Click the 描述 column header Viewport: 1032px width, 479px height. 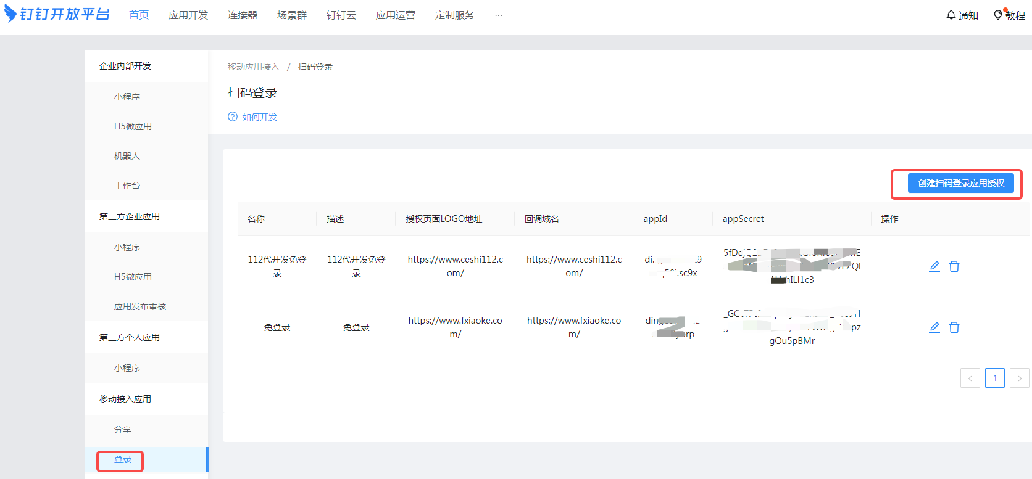pos(335,219)
